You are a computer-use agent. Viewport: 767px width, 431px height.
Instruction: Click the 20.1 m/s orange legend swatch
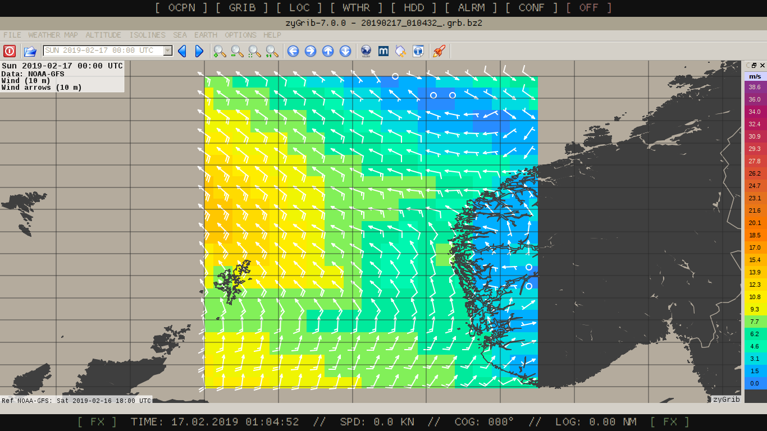[x=755, y=223]
